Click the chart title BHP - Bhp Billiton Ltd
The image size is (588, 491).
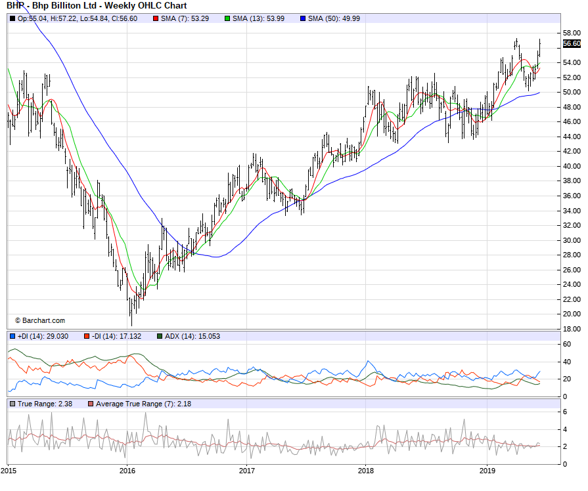97,6
